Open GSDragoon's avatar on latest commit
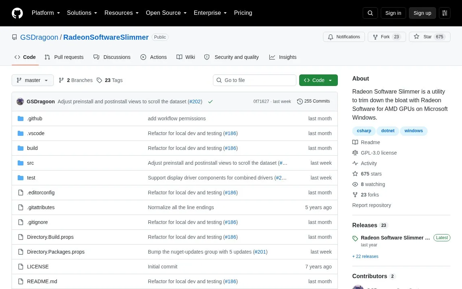462x289 pixels. click(x=20, y=102)
